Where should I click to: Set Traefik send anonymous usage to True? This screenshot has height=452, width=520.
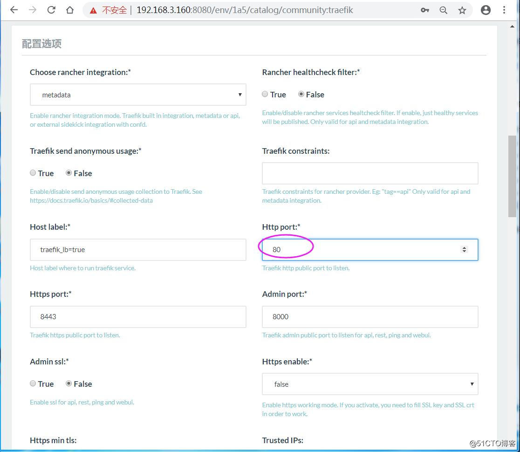click(x=33, y=173)
